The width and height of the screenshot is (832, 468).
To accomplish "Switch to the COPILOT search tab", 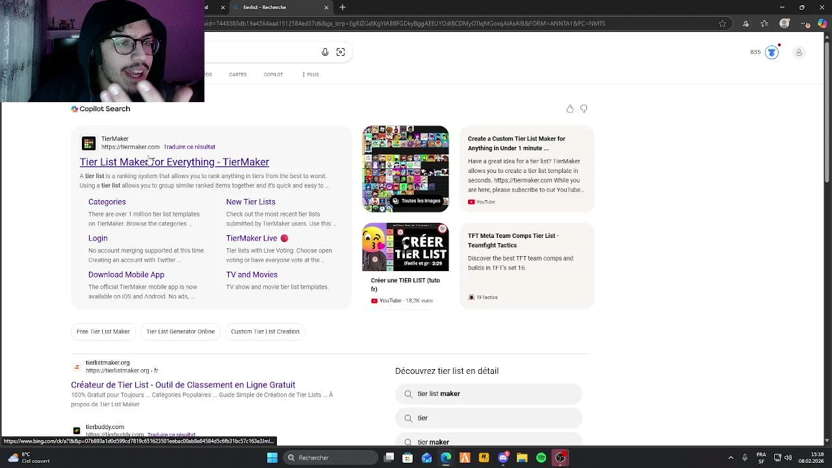I will click(x=273, y=75).
